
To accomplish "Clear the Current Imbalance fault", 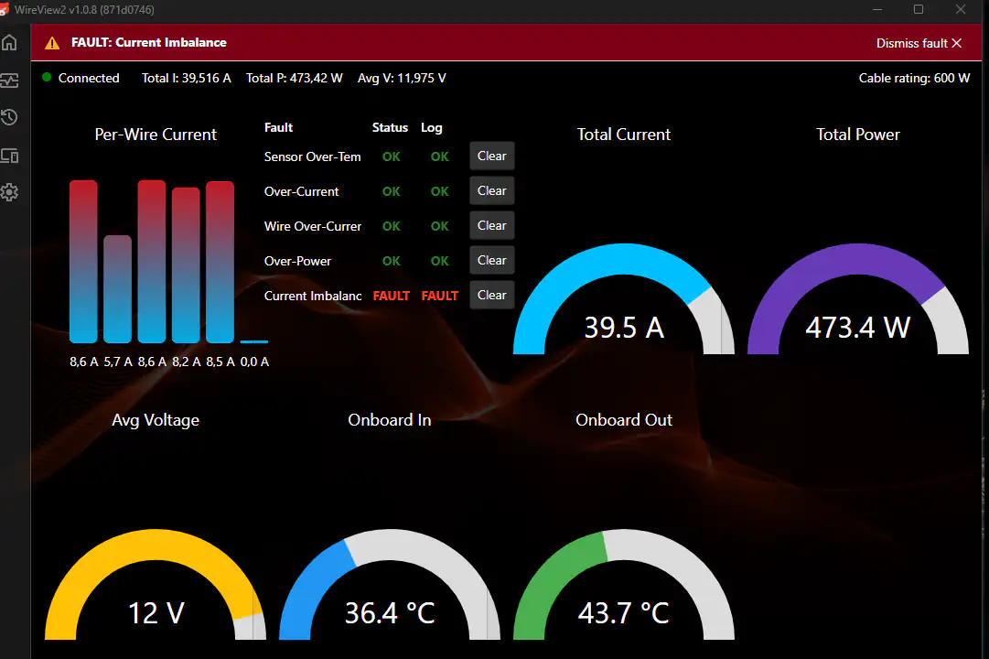I will (x=492, y=295).
